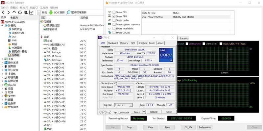Viewport: 263px width, 131px height.
Task: Click the 报告 report icon
Action: coord(39,13)
